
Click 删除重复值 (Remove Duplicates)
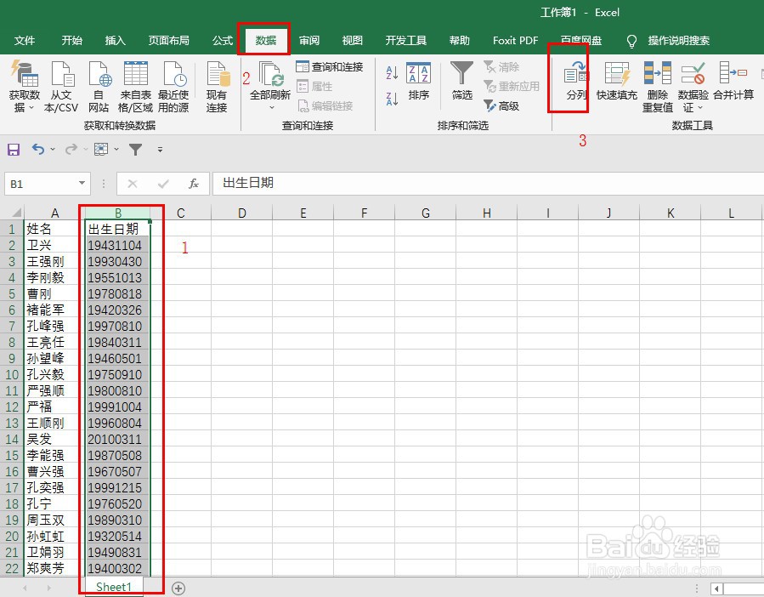click(657, 87)
